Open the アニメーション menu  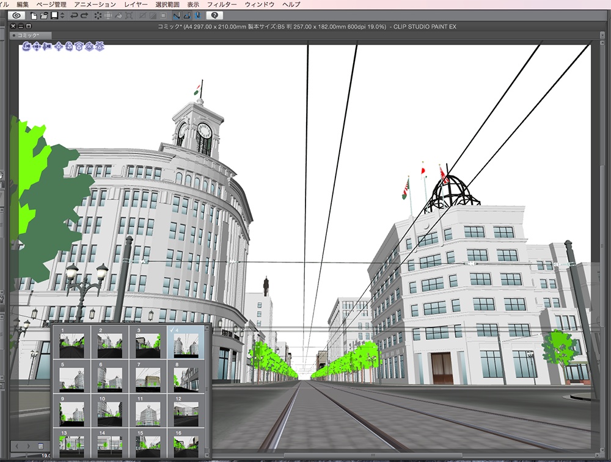click(x=95, y=4)
